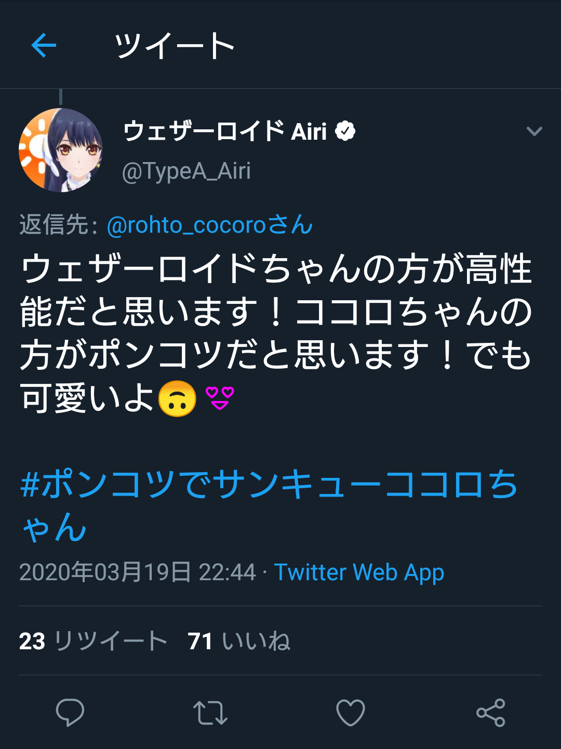Like the tweet with heart icon
561x749 pixels.
[351, 713]
